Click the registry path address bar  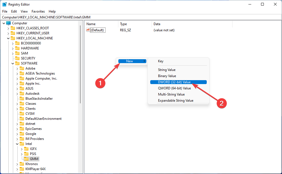140,17
